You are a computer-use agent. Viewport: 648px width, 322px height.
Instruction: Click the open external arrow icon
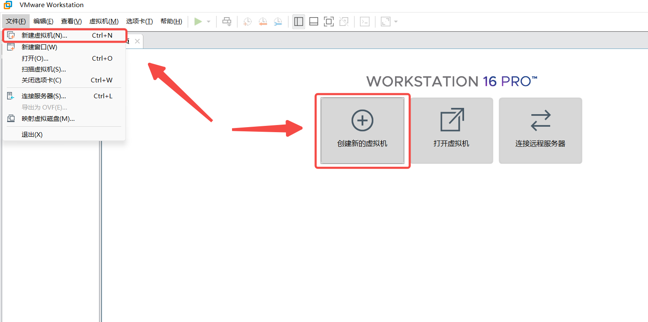pyautogui.click(x=452, y=120)
